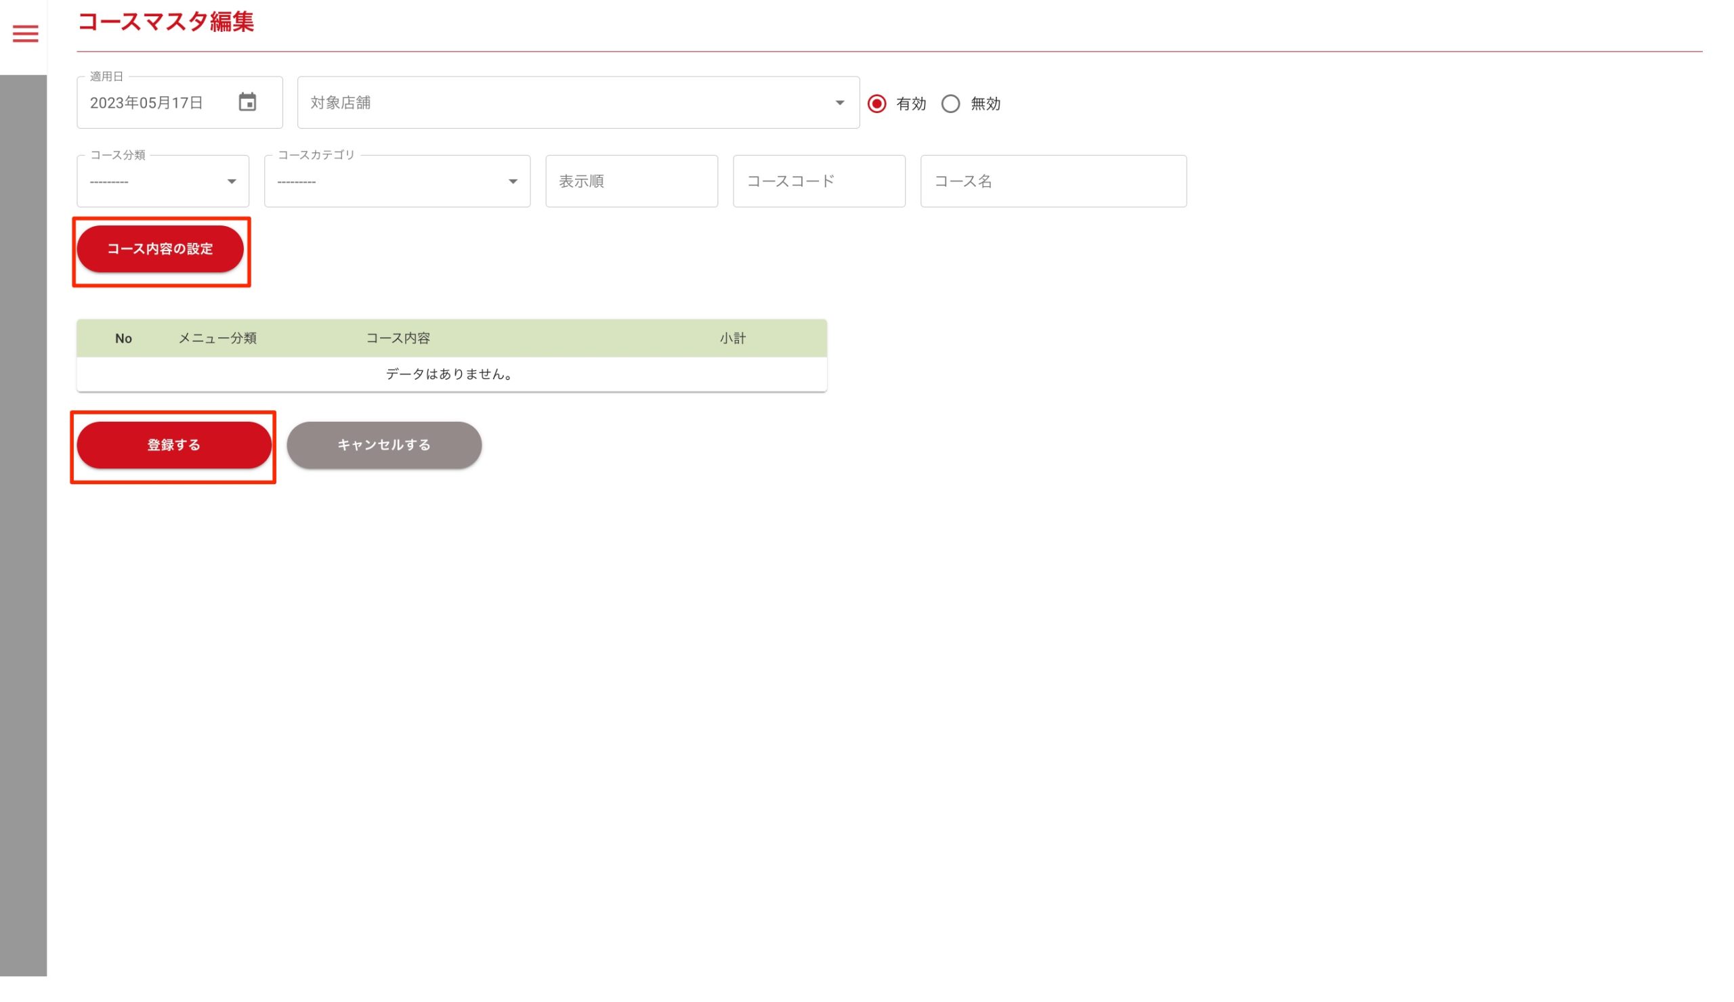Click the 表示順 input field
This screenshot has width=1734, height=1002.
click(x=631, y=181)
